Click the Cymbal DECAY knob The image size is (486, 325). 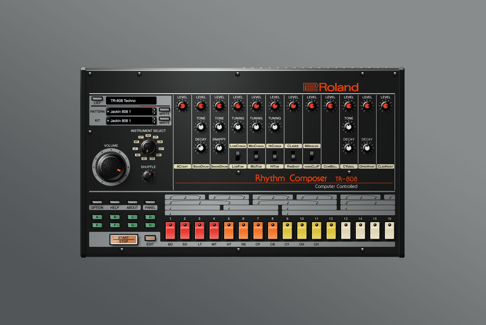(x=348, y=148)
